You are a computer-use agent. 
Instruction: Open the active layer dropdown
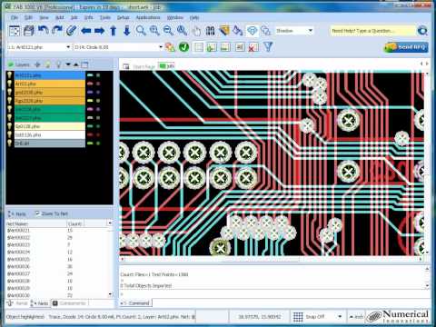click(x=68, y=47)
